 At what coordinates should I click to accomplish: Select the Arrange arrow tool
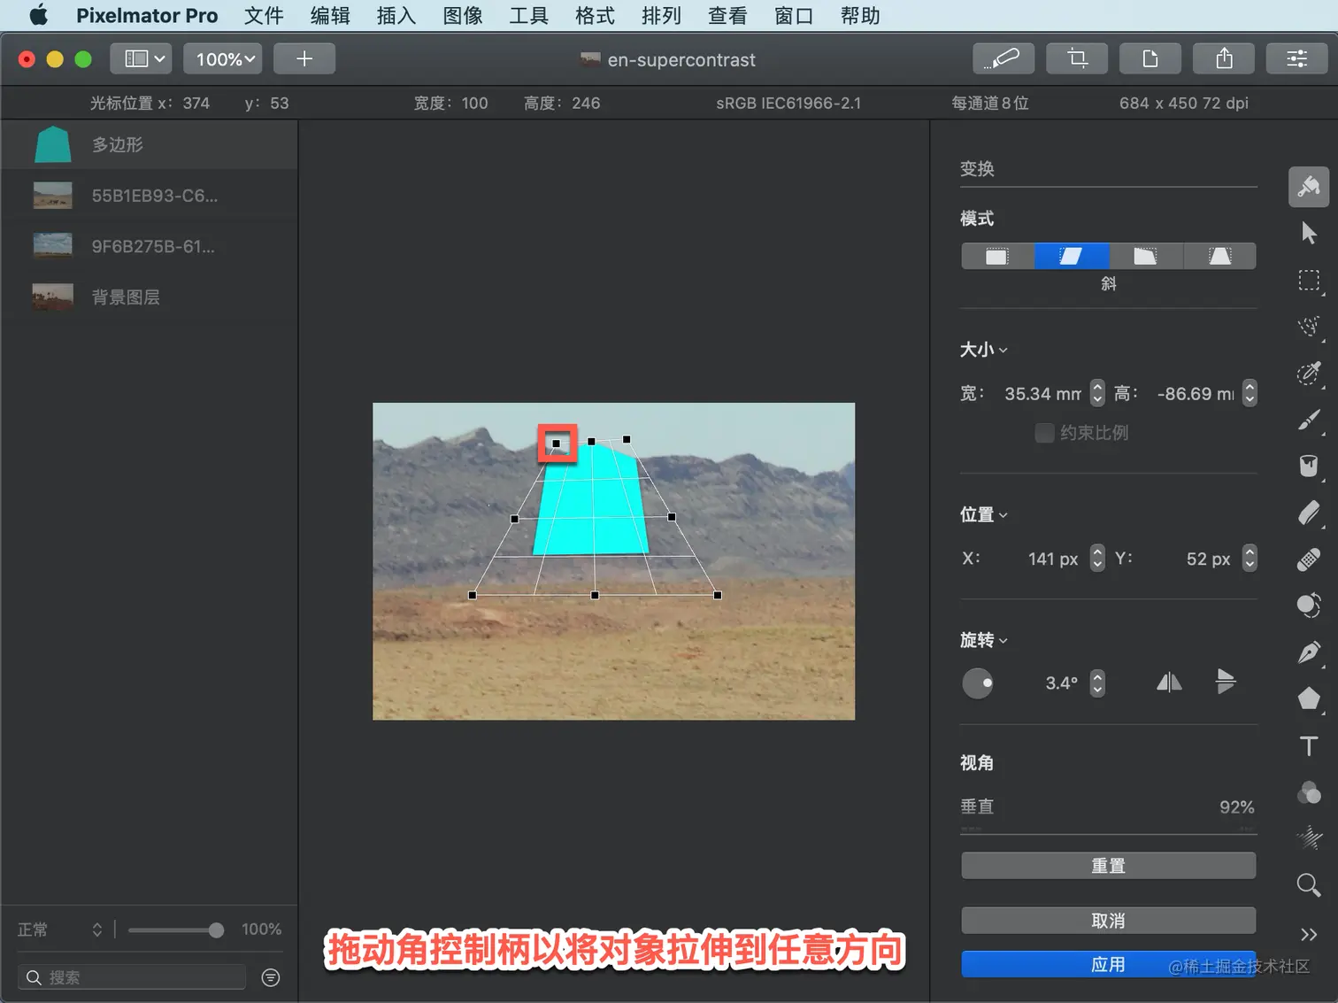click(1309, 233)
